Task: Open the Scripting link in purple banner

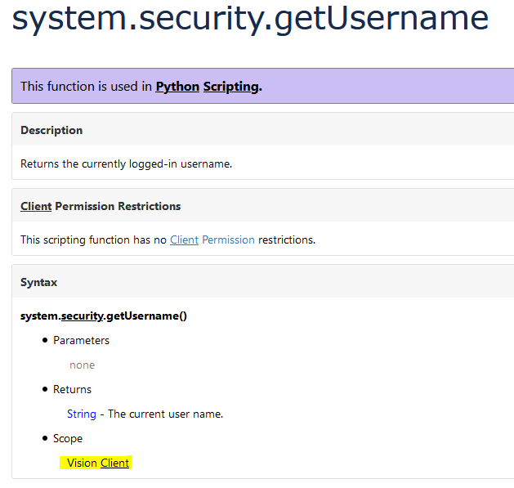Action: pyautogui.click(x=230, y=86)
